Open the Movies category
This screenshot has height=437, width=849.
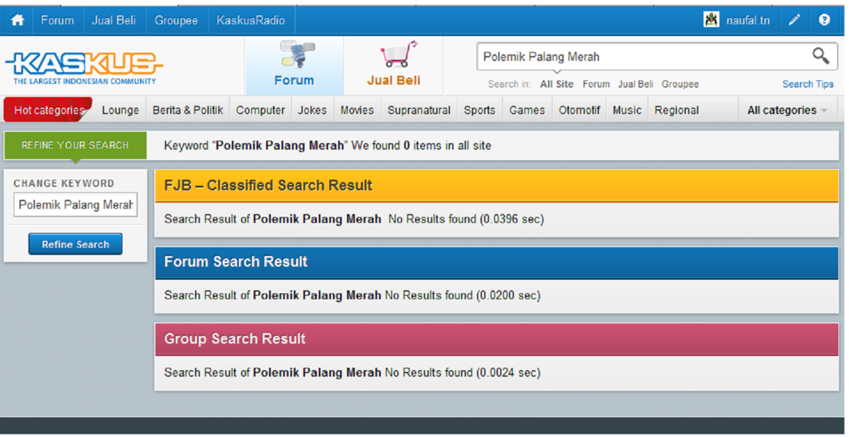[358, 110]
